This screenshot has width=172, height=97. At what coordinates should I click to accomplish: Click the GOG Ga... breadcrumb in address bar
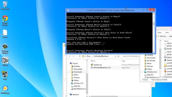pos(163,36)
